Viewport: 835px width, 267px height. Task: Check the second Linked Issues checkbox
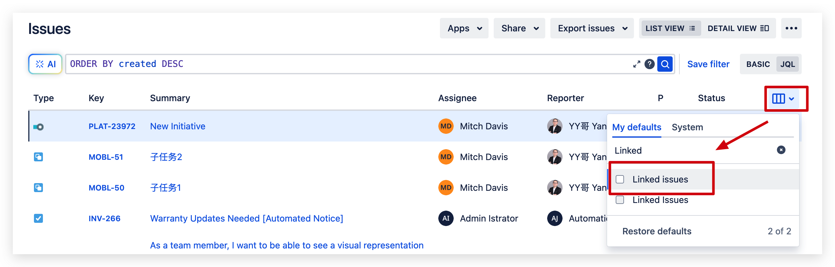620,200
